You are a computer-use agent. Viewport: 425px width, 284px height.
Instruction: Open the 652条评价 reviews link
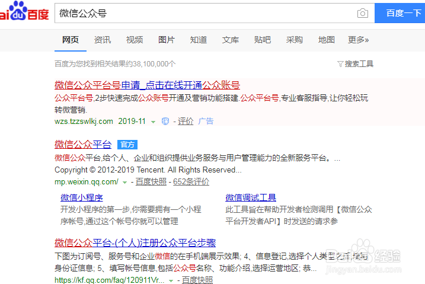pyautogui.click(x=191, y=182)
